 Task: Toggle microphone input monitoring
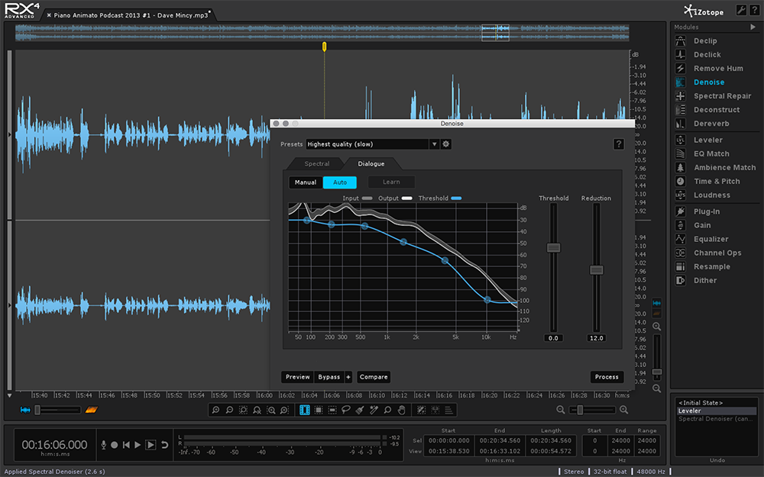pyautogui.click(x=103, y=445)
